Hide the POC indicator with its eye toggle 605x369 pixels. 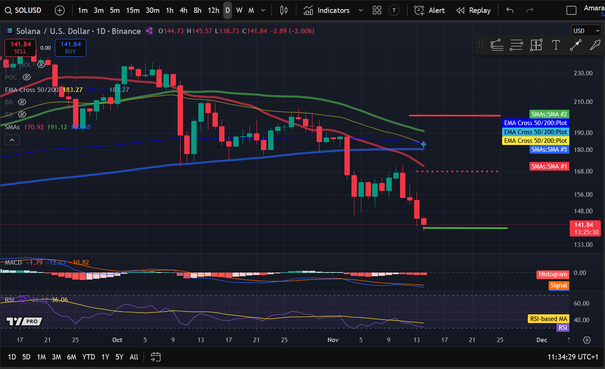pyautogui.click(x=27, y=77)
